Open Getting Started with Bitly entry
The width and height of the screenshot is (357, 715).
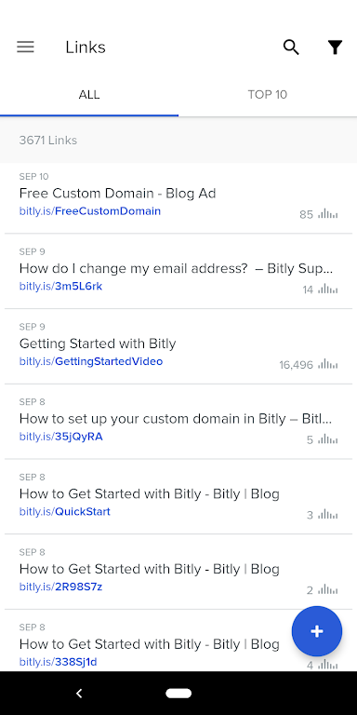pos(98,344)
